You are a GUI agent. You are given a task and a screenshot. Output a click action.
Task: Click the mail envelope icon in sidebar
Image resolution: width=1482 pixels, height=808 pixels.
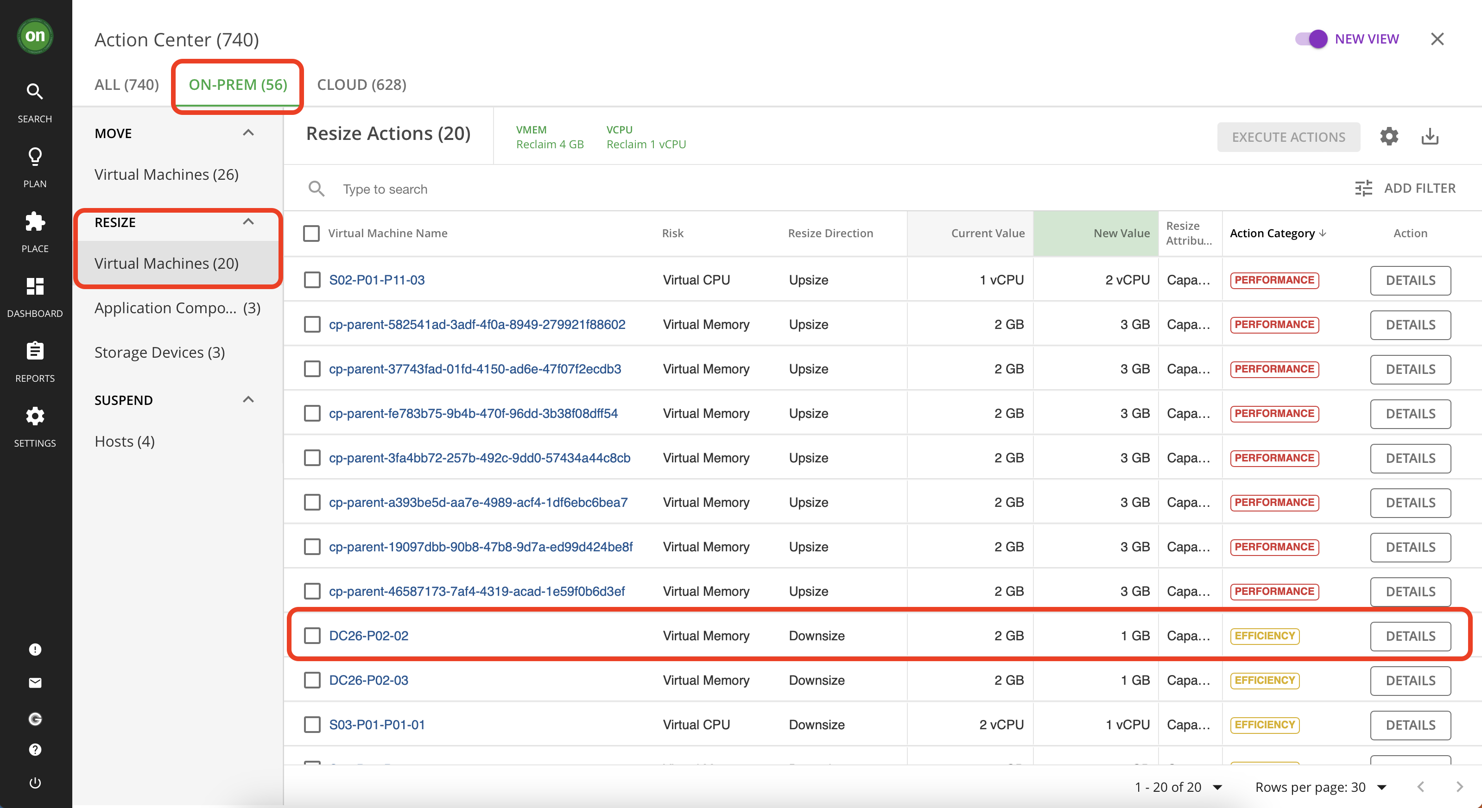click(x=35, y=682)
